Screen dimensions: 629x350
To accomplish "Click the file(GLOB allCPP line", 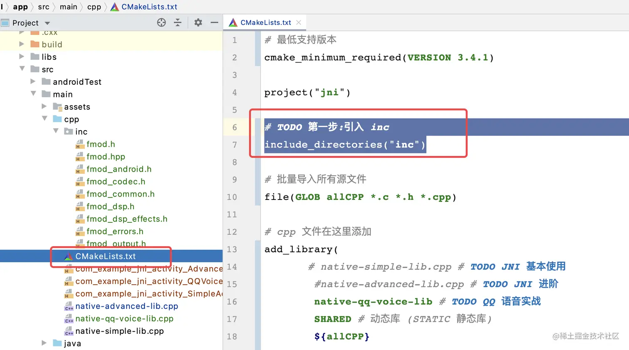I will [x=360, y=197].
